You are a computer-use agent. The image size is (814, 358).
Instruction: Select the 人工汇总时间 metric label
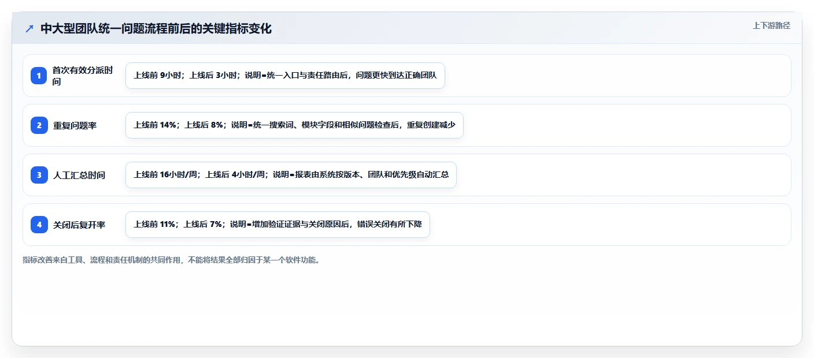click(79, 175)
